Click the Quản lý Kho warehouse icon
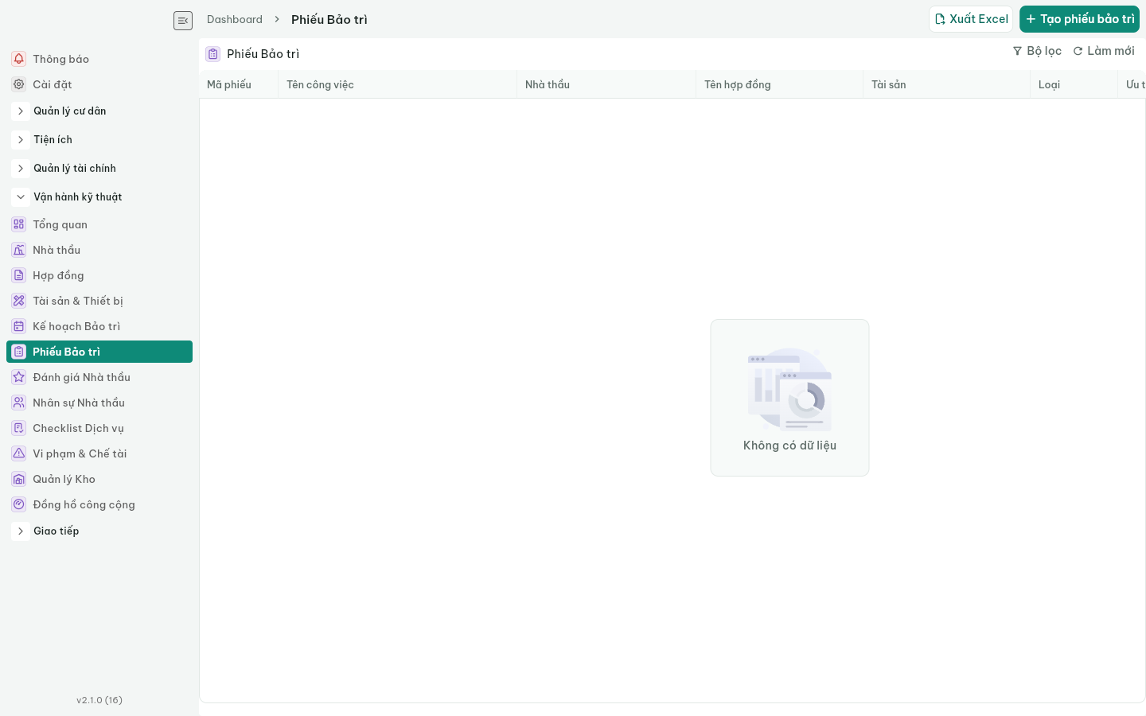Image resolution: width=1146 pixels, height=716 pixels. coord(19,479)
